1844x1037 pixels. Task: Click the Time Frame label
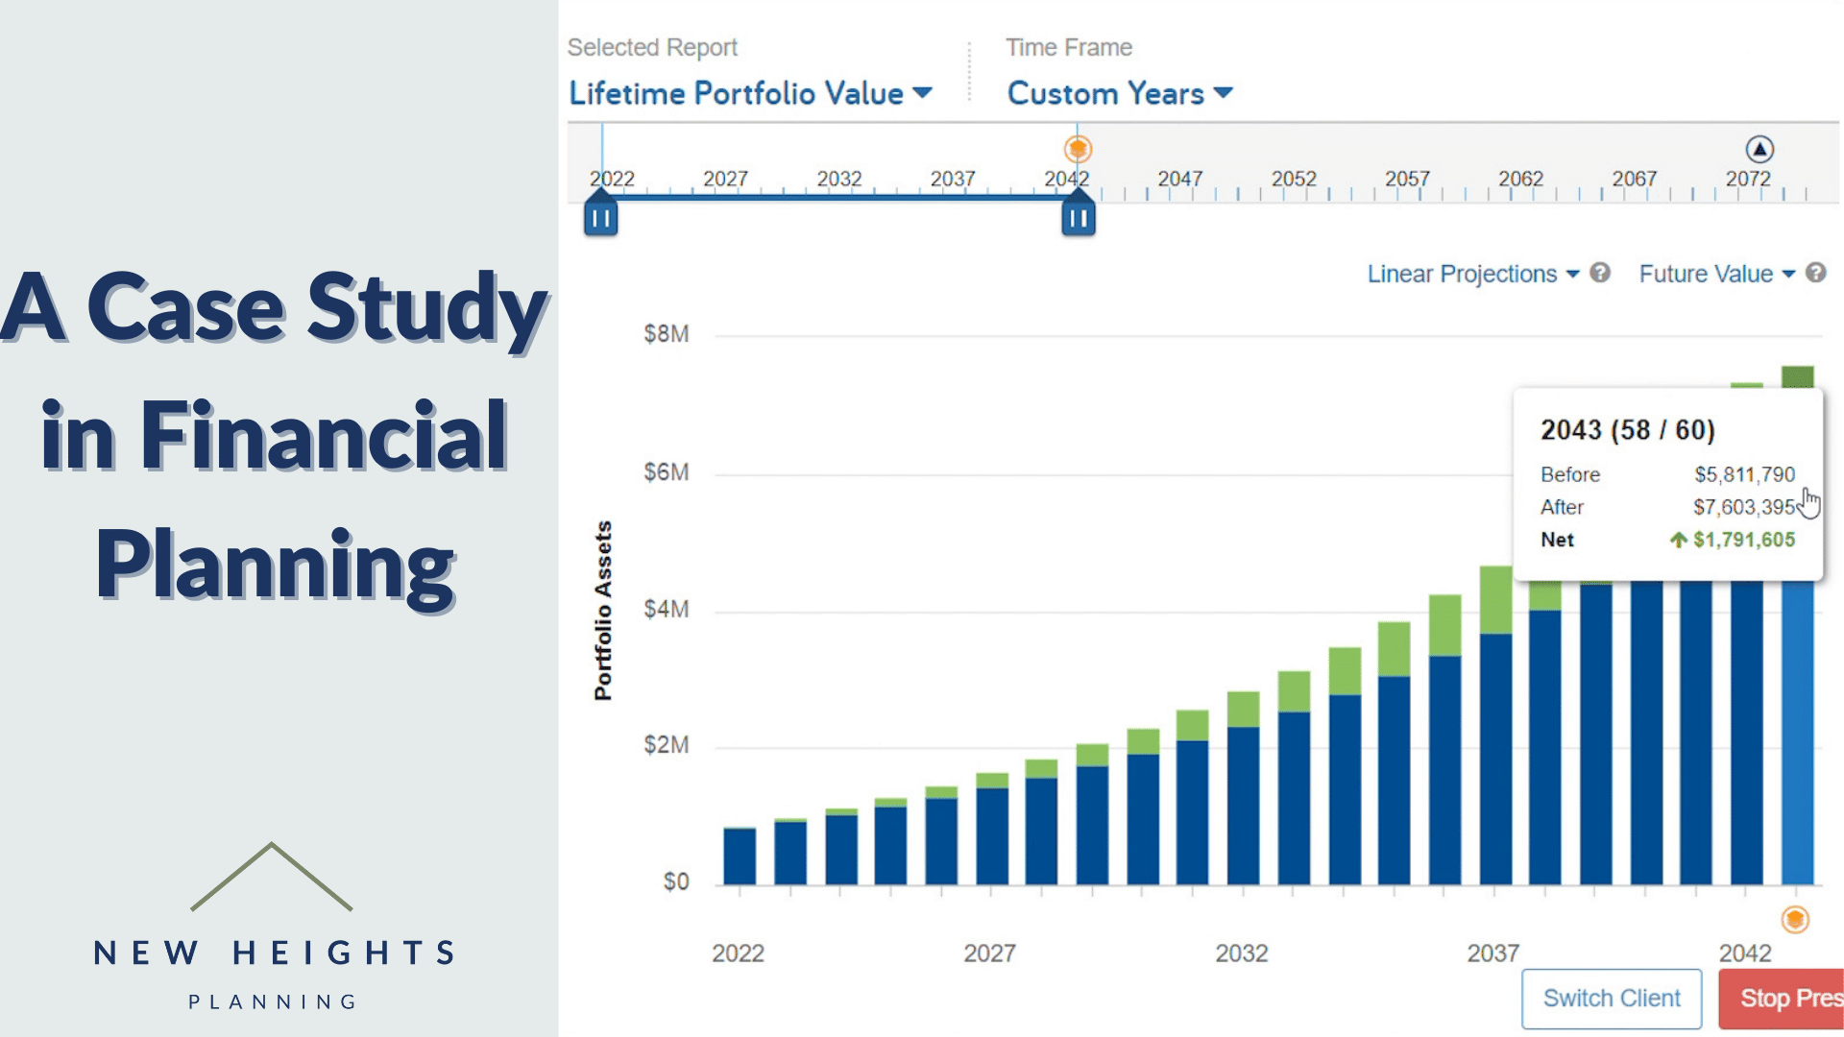tap(1069, 47)
